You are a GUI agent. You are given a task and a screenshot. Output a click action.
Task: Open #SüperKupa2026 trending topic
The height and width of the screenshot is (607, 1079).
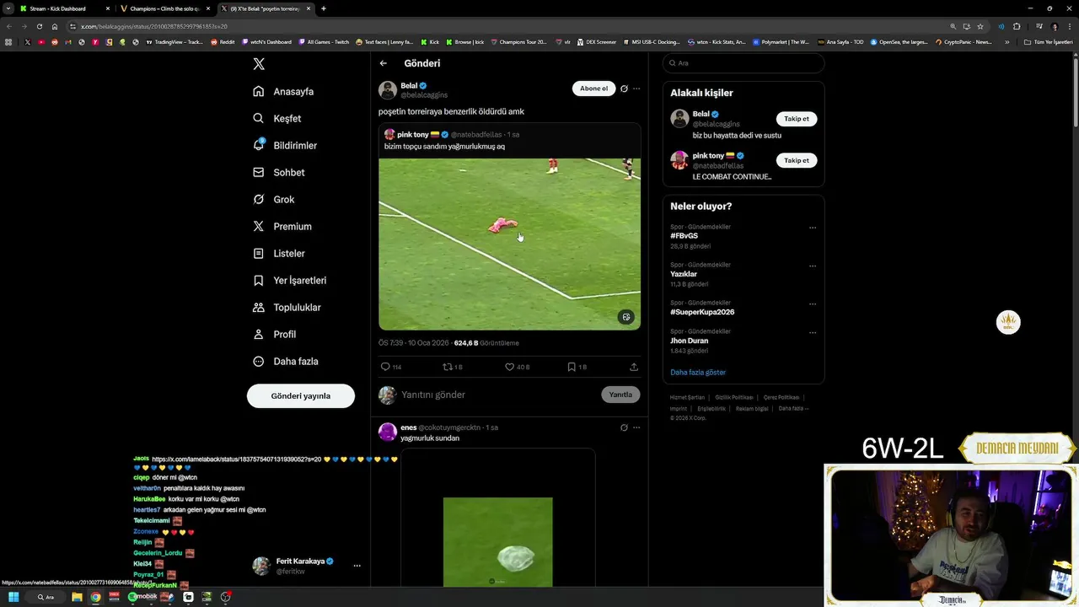702,312
